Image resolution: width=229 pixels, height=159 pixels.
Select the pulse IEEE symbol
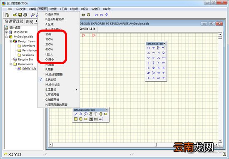pos(159,58)
